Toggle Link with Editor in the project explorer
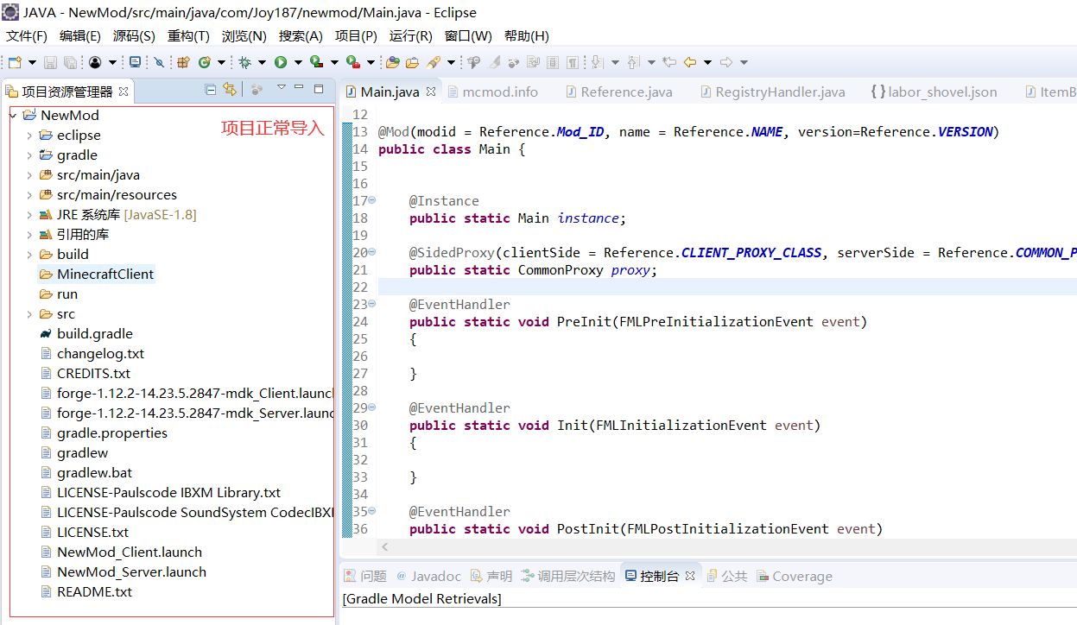This screenshot has width=1077, height=625. [229, 89]
